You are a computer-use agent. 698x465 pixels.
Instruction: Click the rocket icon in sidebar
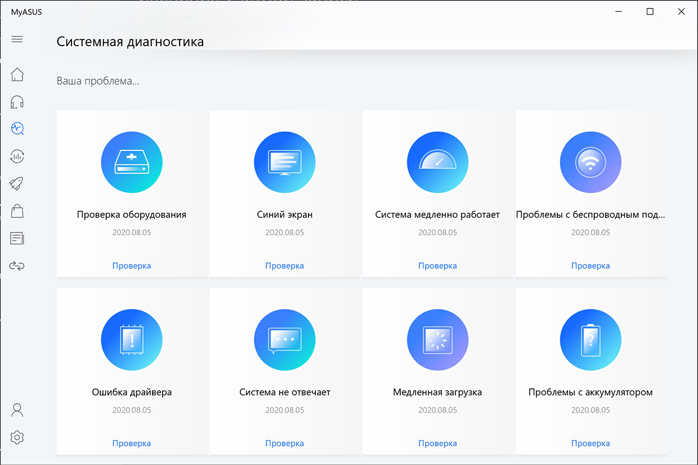(x=17, y=184)
